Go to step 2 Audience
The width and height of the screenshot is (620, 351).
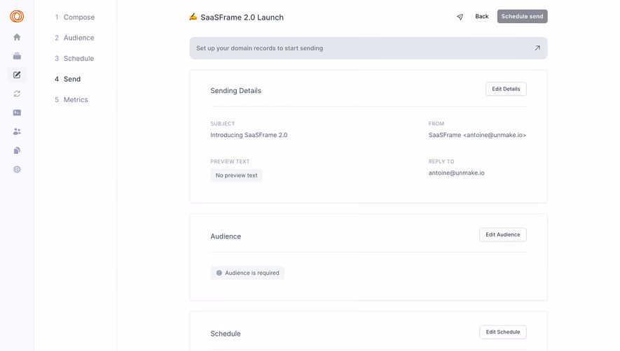74,38
